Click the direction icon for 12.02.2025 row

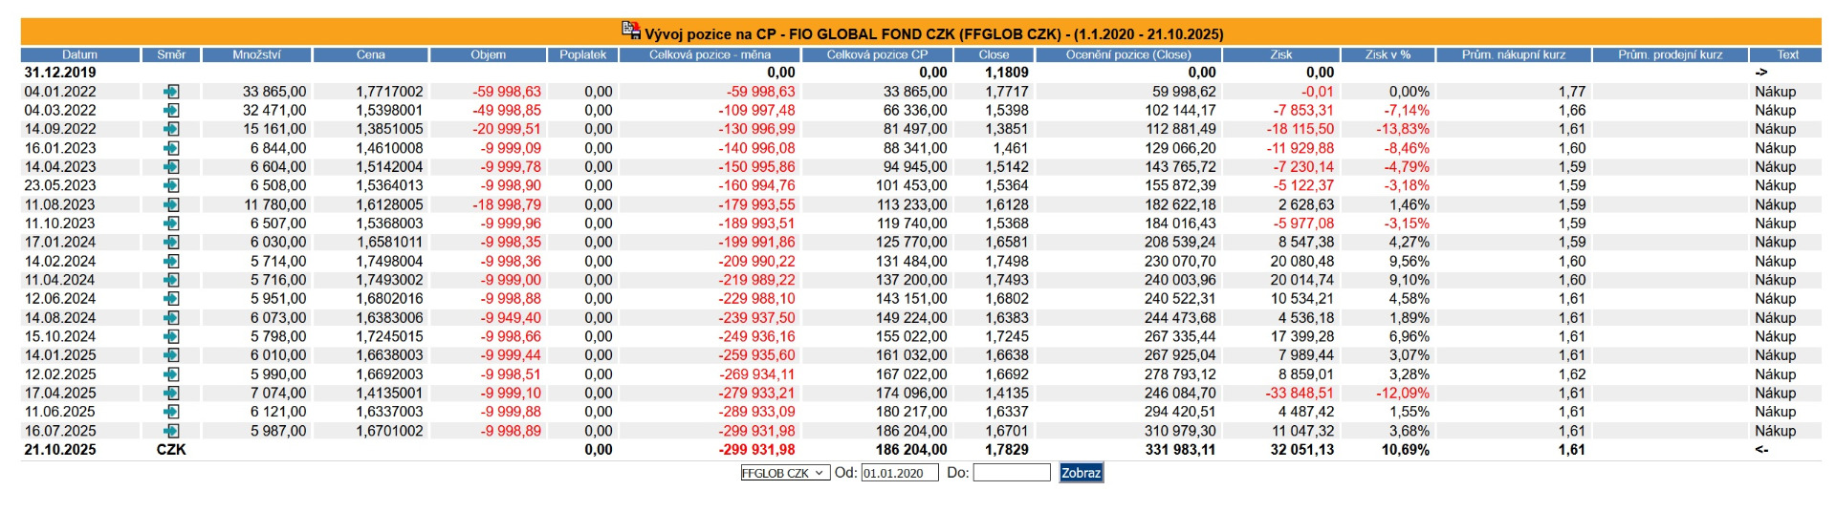point(171,374)
